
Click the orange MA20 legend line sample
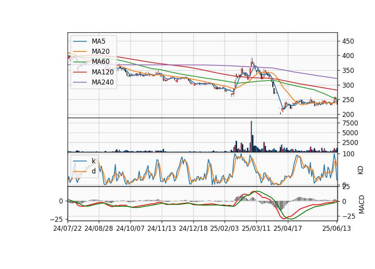pyautogui.click(x=80, y=51)
